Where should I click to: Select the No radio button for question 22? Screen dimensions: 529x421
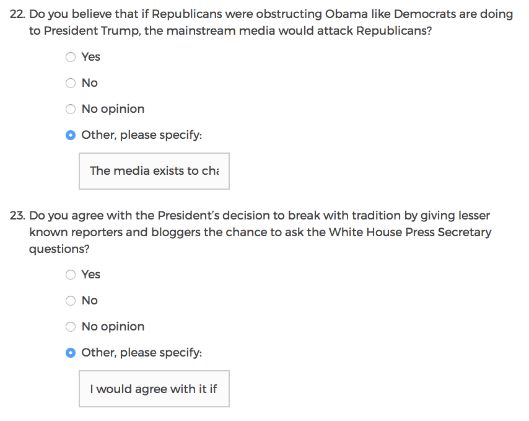(71, 83)
